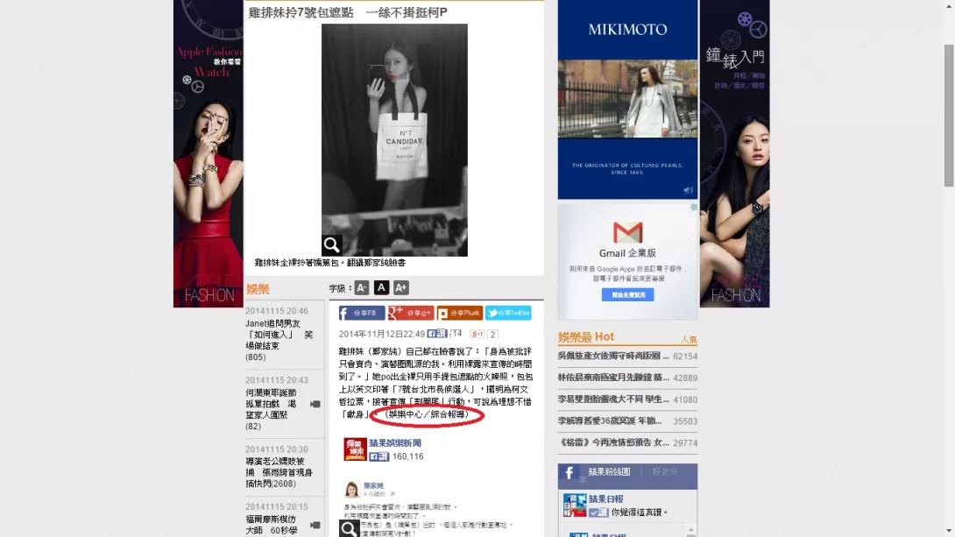
Task: Open 鄭家純's name link in the embedded post
Action: click(x=373, y=486)
